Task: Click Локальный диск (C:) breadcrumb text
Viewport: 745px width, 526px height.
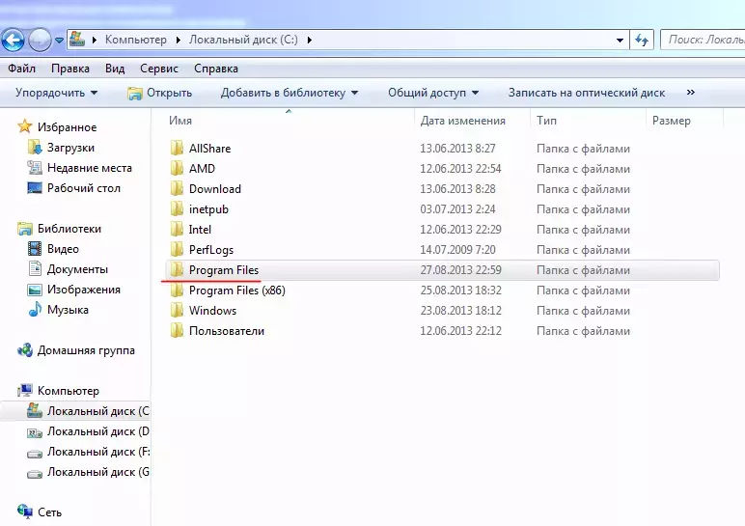Action: pyautogui.click(x=243, y=40)
